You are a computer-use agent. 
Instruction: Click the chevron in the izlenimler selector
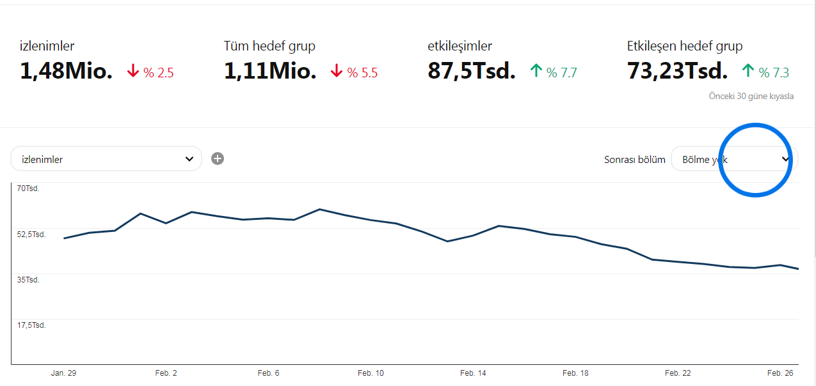tap(189, 159)
